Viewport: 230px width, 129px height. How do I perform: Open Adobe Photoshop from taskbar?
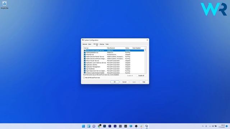click(x=105, y=126)
